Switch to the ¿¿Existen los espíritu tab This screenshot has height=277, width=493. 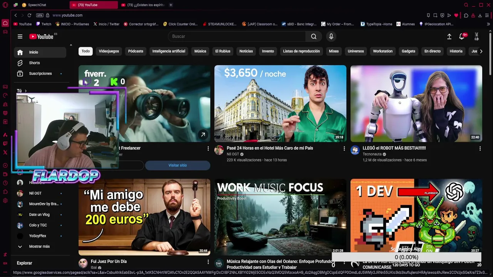(x=143, y=5)
